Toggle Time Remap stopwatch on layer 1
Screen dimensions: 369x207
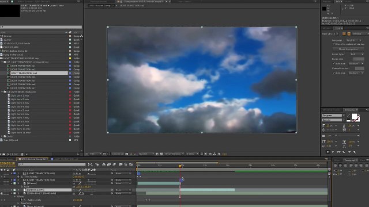[x=18, y=177]
